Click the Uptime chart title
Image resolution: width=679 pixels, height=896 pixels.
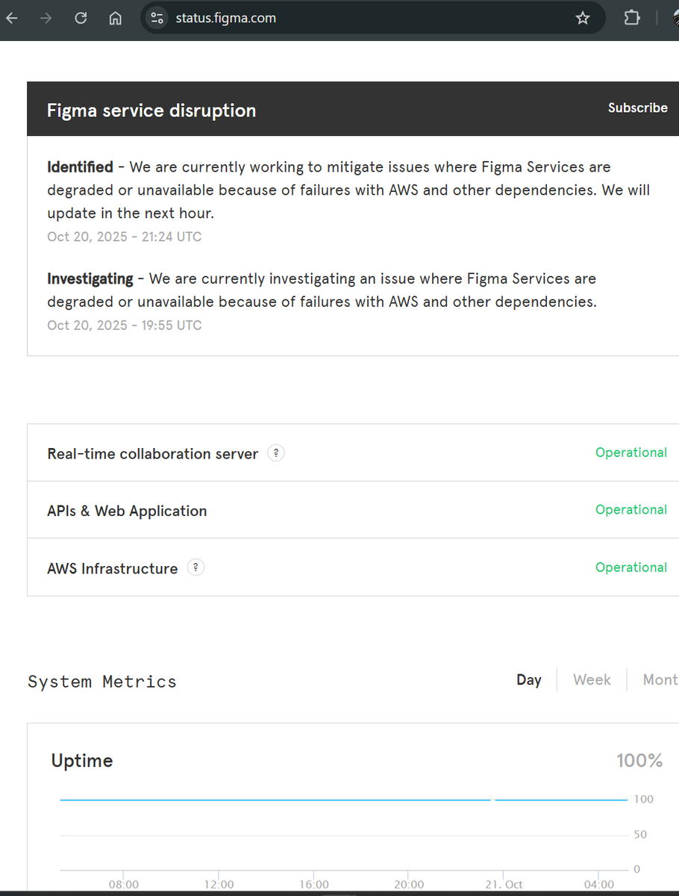click(x=82, y=762)
